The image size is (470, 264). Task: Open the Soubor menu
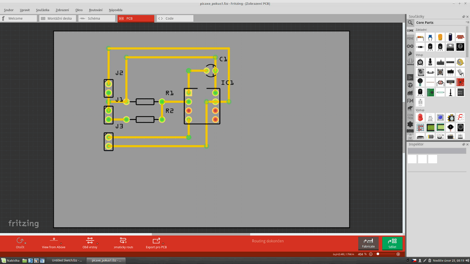[8, 10]
